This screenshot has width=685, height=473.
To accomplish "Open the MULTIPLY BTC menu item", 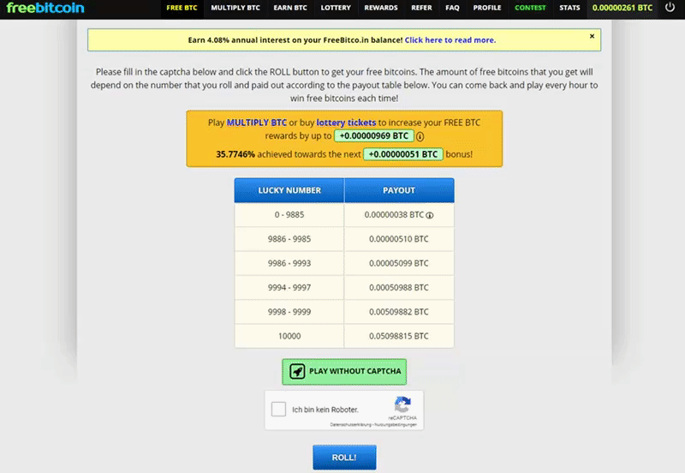I will pos(235,8).
